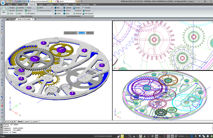This screenshot has height=138, width=213.
Task: Click the Subtract tool
Action: [x=77, y=10]
